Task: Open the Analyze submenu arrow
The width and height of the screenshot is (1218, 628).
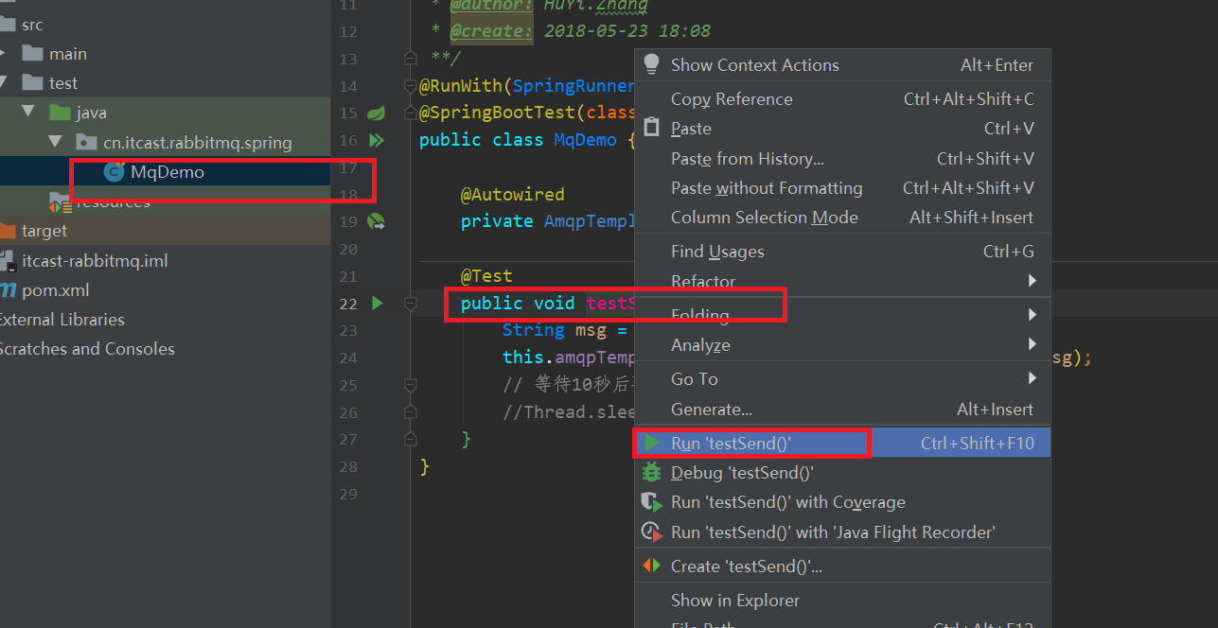Action: click(1032, 345)
